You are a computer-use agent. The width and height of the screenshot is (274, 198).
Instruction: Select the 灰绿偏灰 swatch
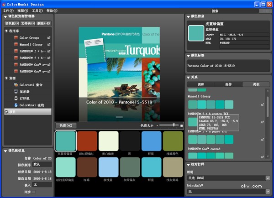(130, 167)
